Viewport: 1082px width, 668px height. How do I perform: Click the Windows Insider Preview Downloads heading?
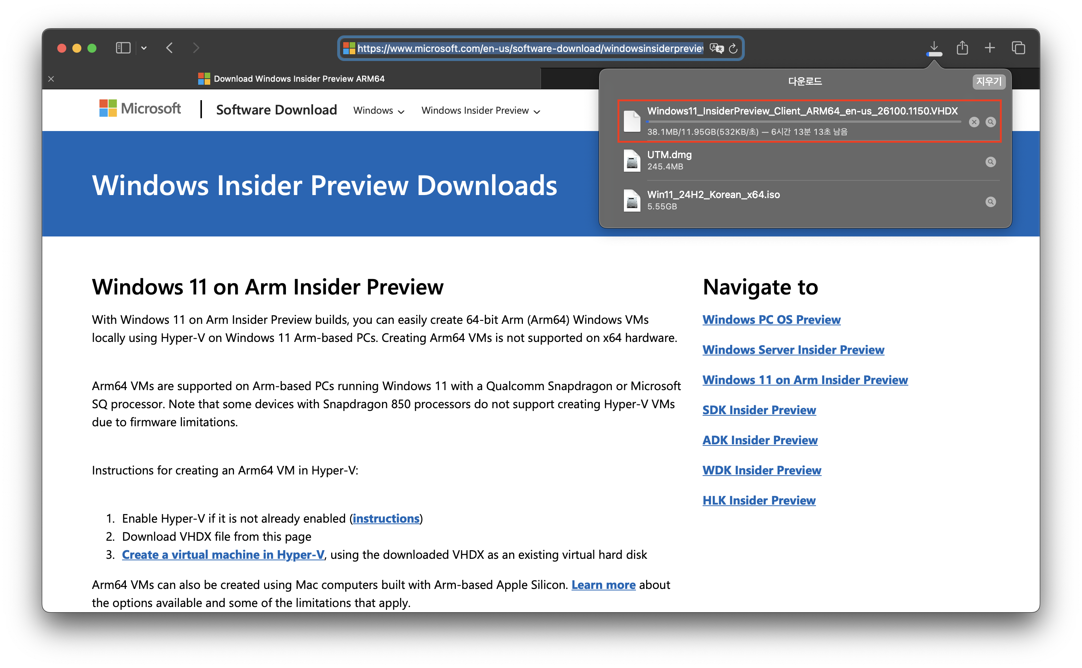pyautogui.click(x=324, y=185)
